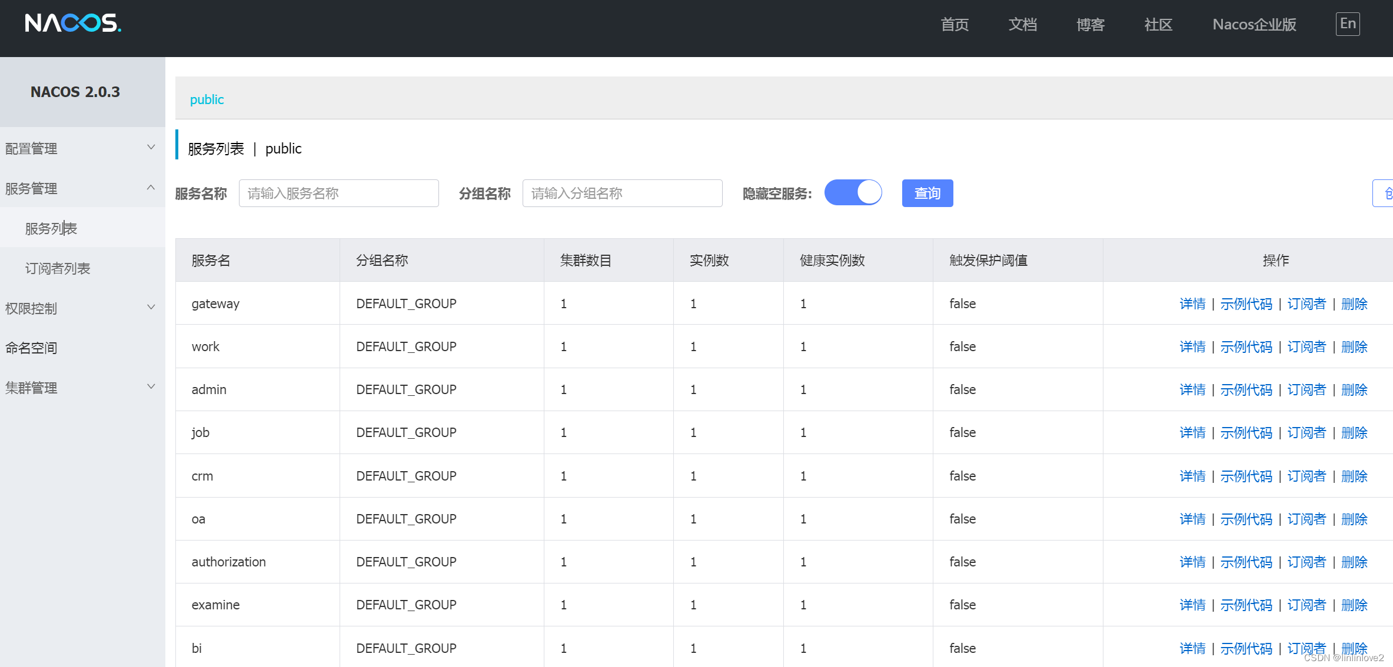Focus the group name input field

[x=622, y=193]
